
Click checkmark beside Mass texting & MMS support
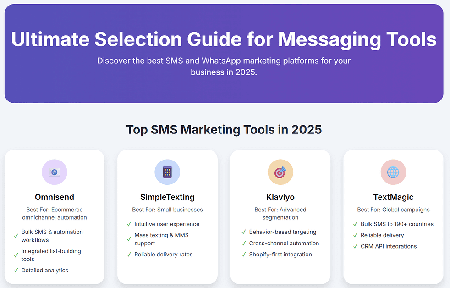coord(129,239)
